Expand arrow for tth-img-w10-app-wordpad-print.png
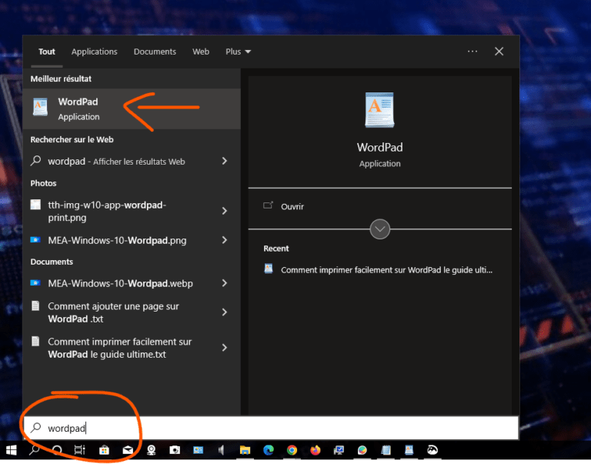The width and height of the screenshot is (591, 464). pos(224,211)
